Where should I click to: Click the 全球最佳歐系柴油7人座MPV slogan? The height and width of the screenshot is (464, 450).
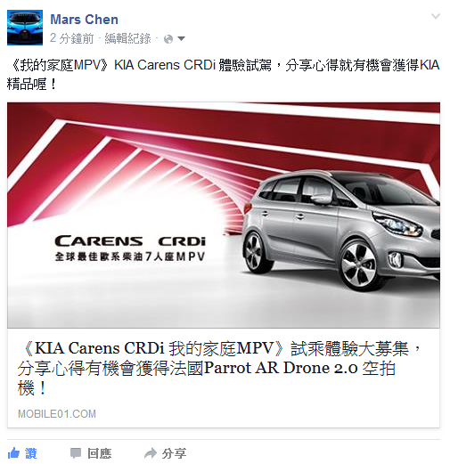(130, 256)
